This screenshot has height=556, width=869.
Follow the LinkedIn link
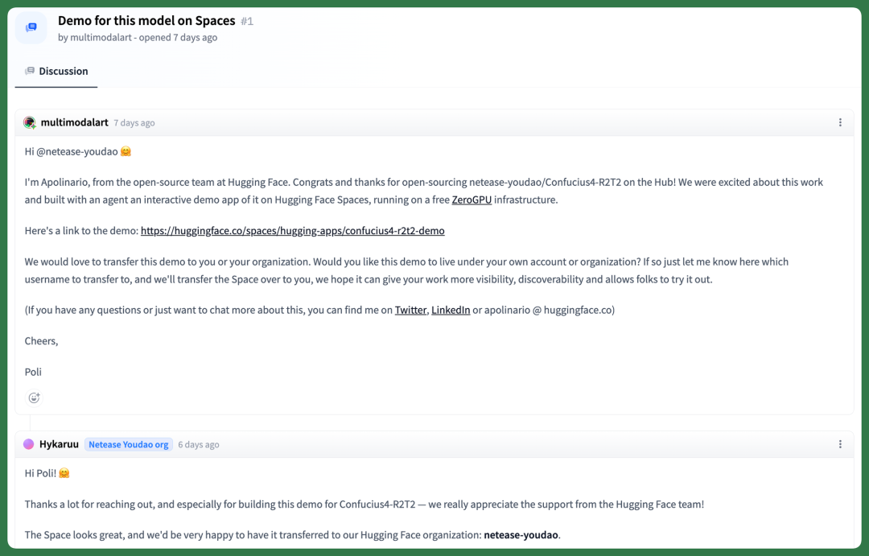[x=451, y=310]
